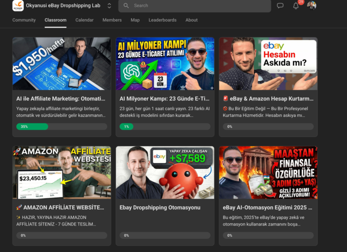The image size is (347, 252).
Task: Click the magnifier search icon
Action: click(126, 6)
